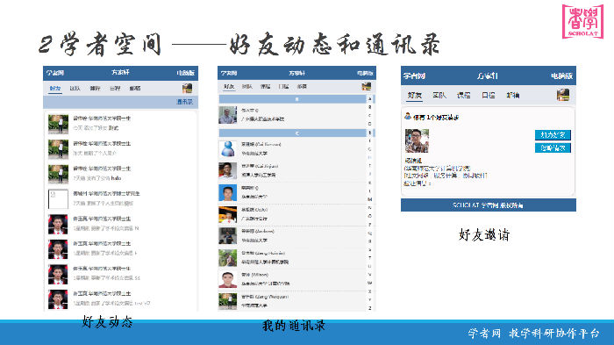Select the 团队 tab in 我的通讯录 screen
Screen dimensions: 614x345
tap(247, 86)
